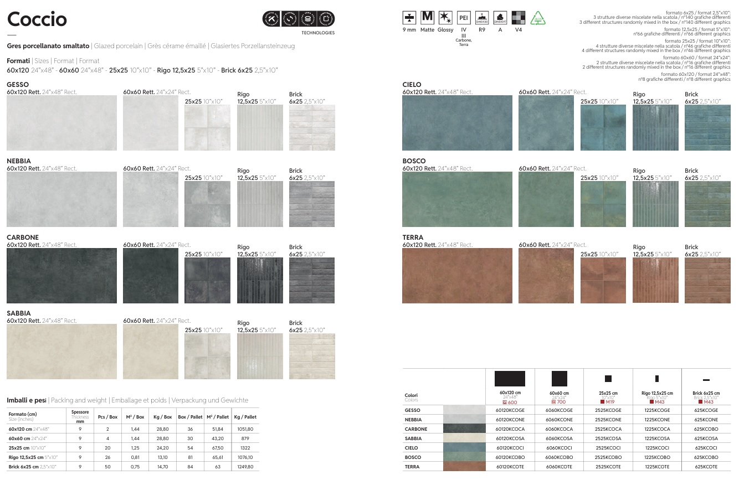Image resolution: width=739 pixels, height=480 pixels.
Task: Click the black Brick 6x25 cm dash icon
Action: pos(706,380)
